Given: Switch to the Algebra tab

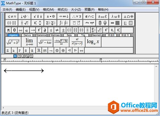Looking at the screenshot, I should click(x=13, y=35).
